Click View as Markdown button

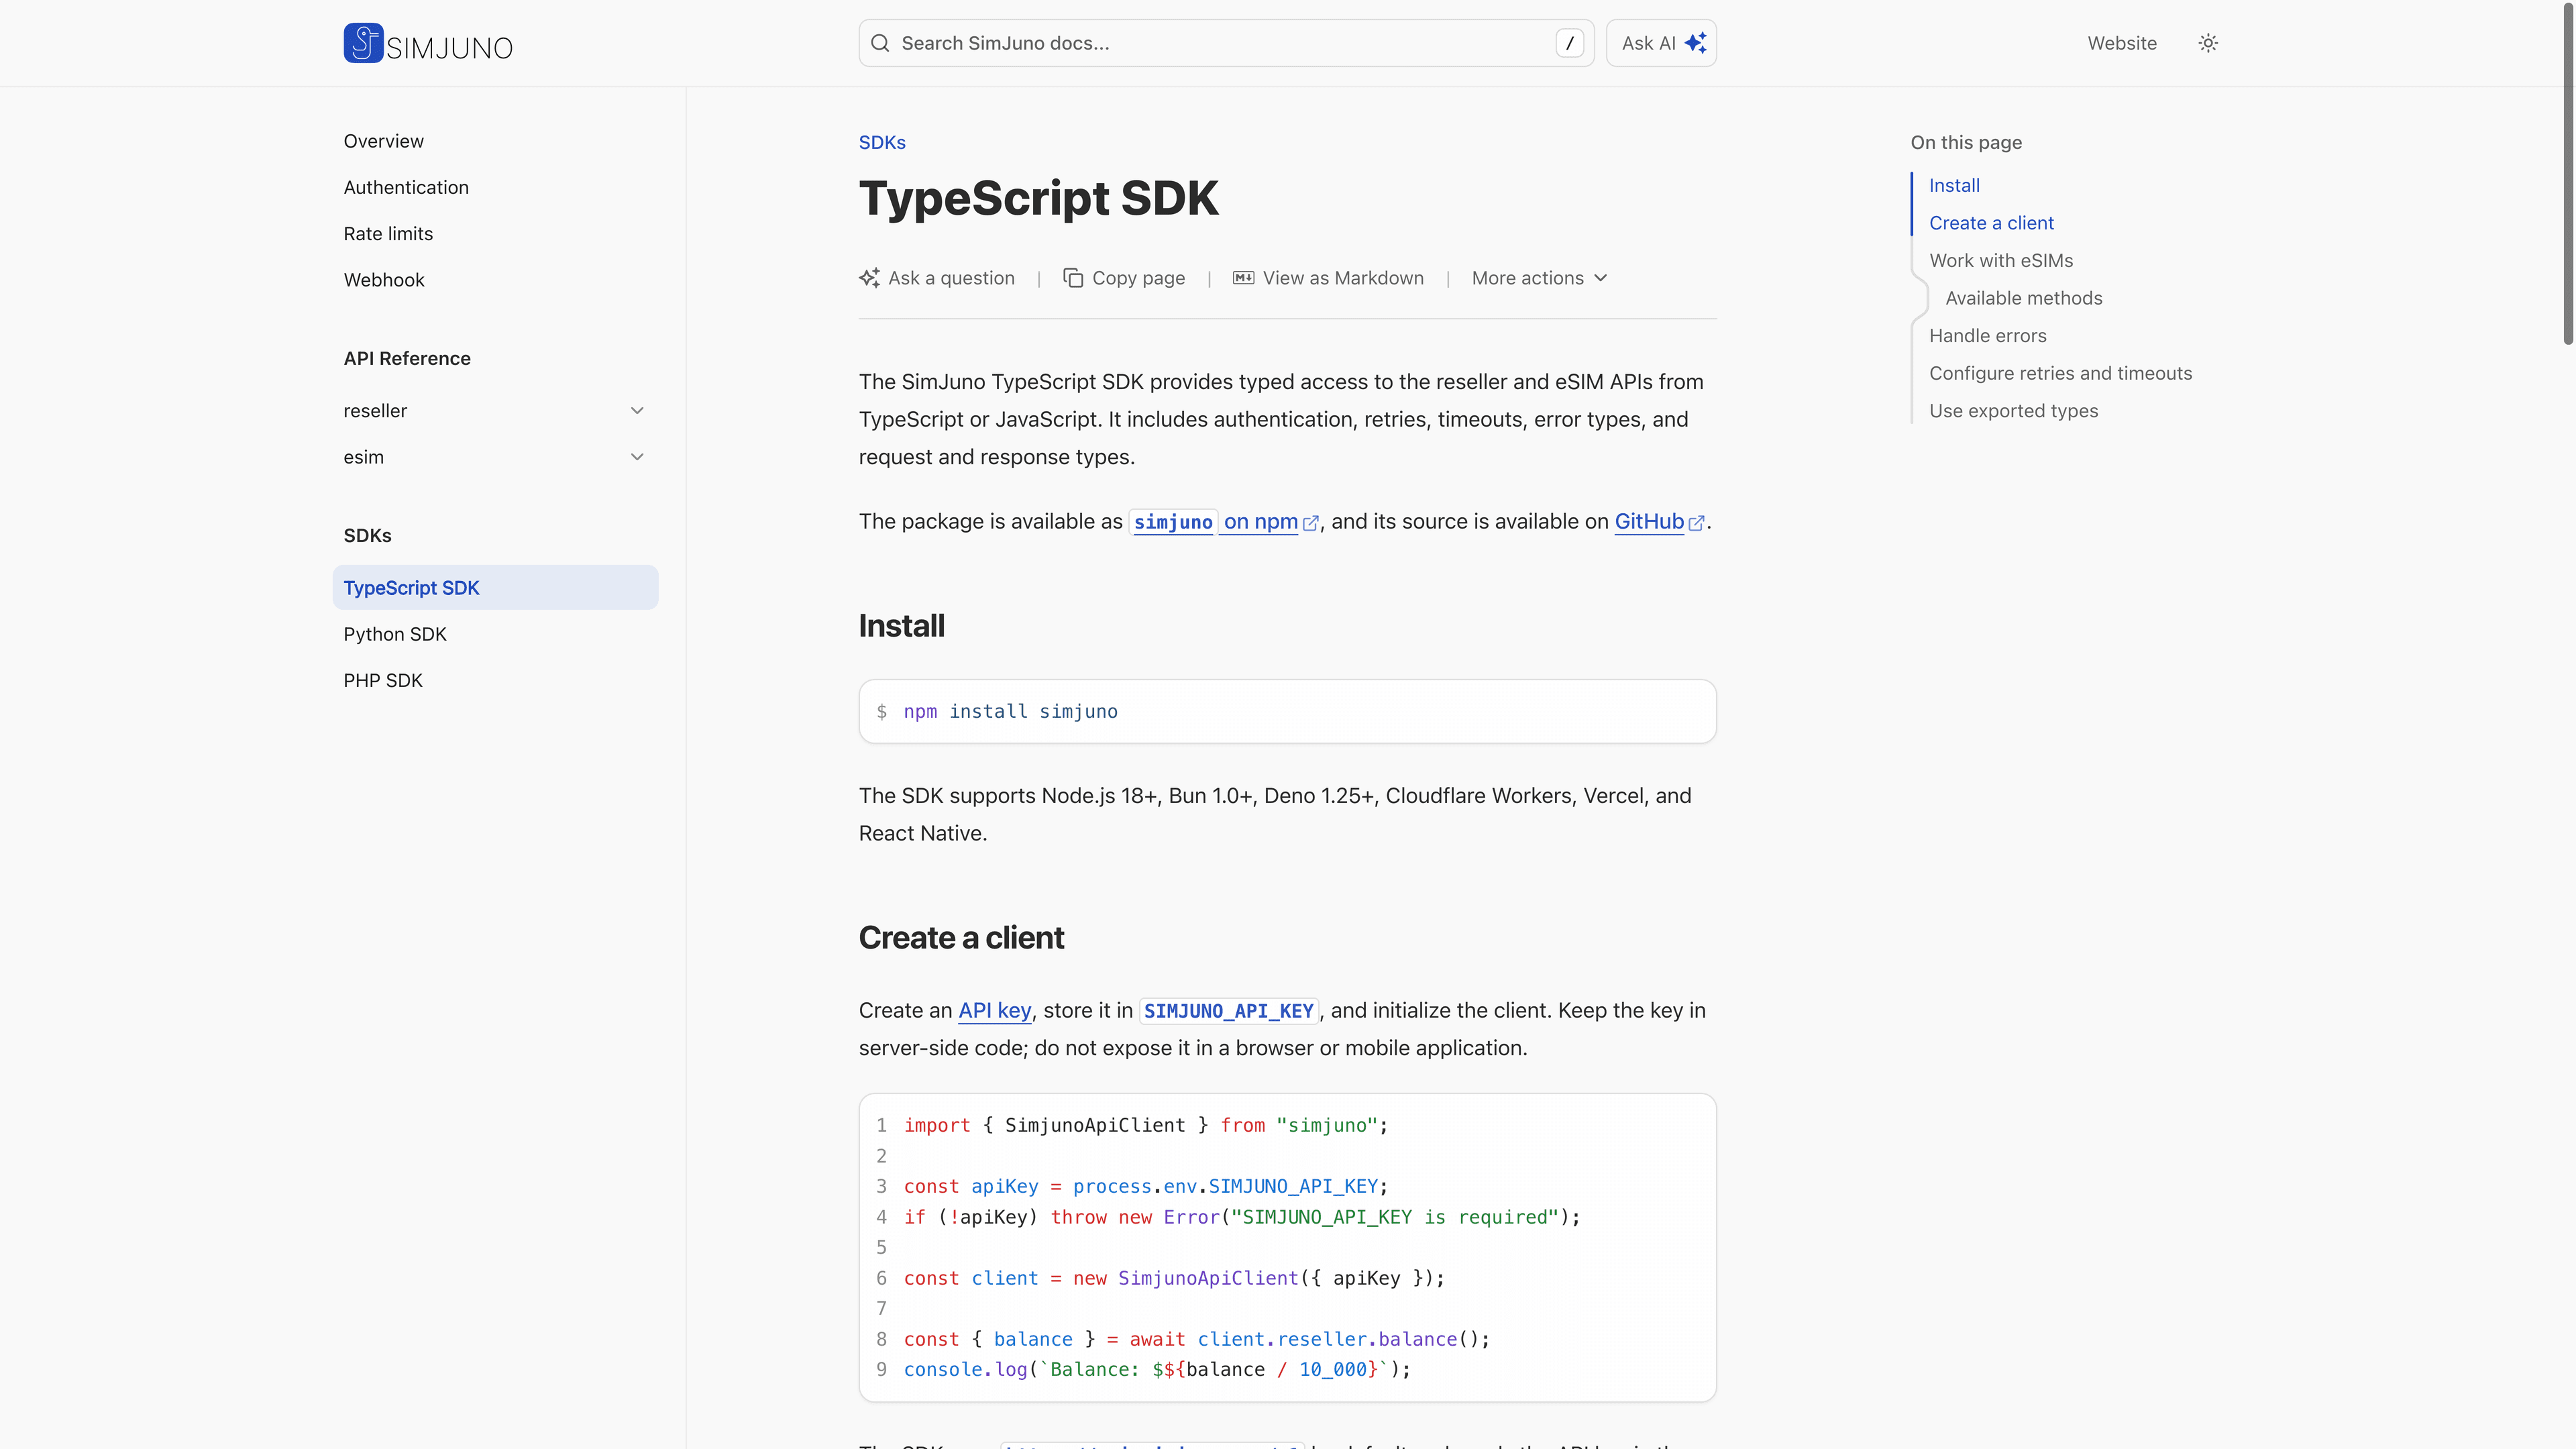[x=1328, y=278]
